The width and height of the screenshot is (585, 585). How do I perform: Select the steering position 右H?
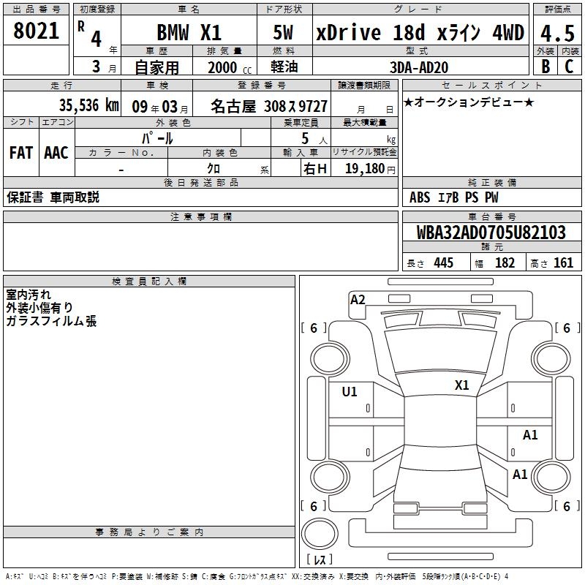point(315,169)
